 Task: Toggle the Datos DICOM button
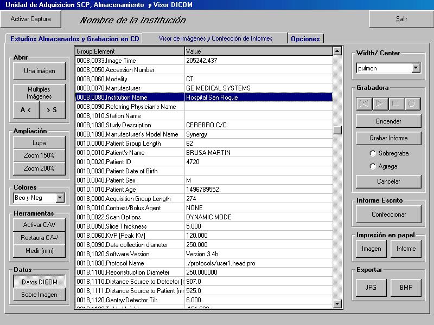[39, 282]
